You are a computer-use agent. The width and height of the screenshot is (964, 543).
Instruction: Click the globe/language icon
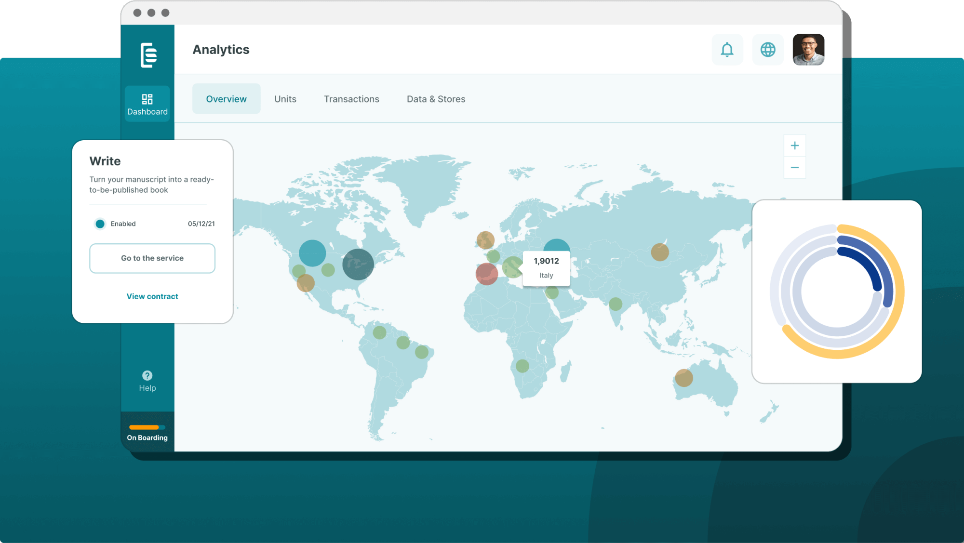768,49
